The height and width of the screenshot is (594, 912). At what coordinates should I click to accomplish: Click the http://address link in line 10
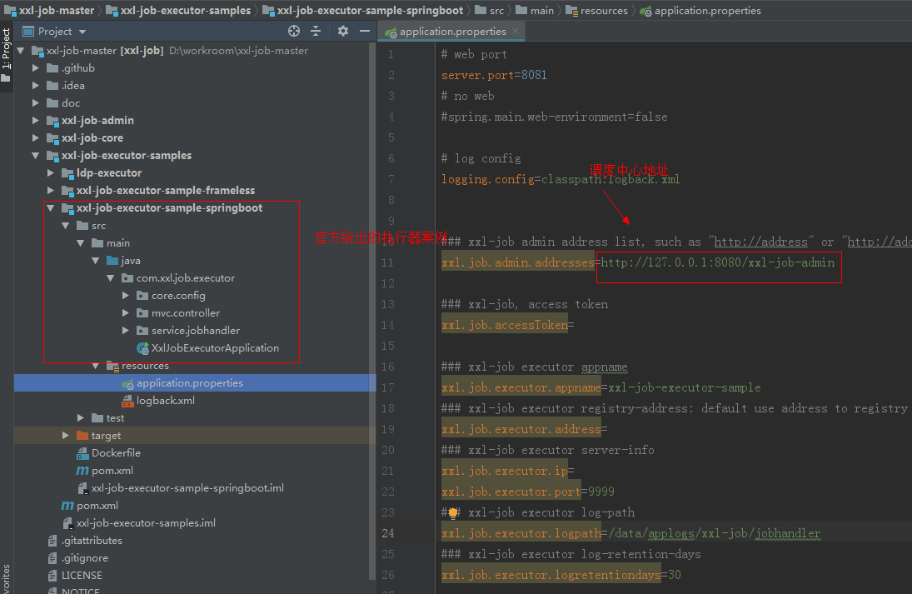point(760,242)
